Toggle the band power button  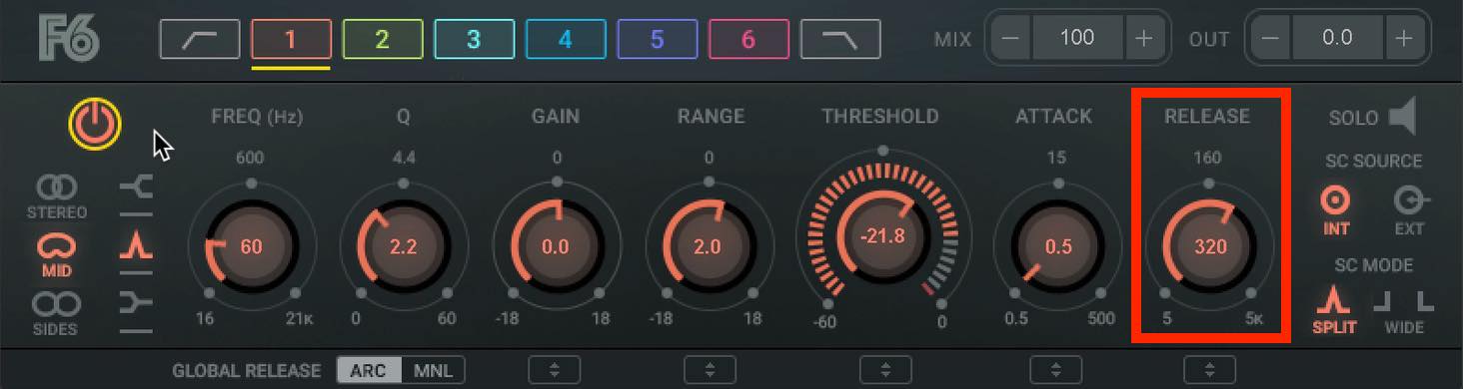tap(95, 125)
